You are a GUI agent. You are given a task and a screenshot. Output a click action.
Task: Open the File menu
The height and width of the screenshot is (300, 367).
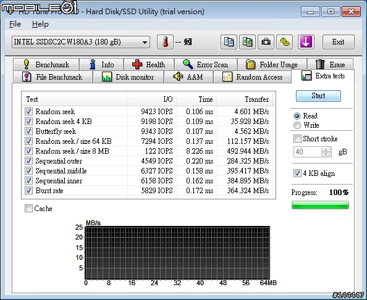pyautogui.click(x=15, y=24)
